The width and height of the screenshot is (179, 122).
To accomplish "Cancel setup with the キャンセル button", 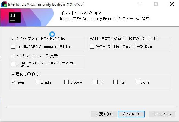I will point(162,114).
